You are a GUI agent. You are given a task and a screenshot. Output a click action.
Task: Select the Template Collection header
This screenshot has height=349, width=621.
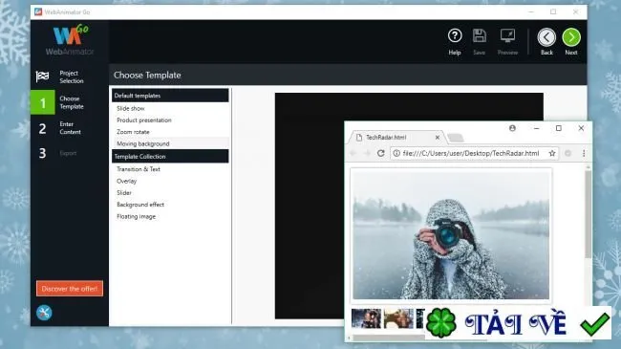170,156
